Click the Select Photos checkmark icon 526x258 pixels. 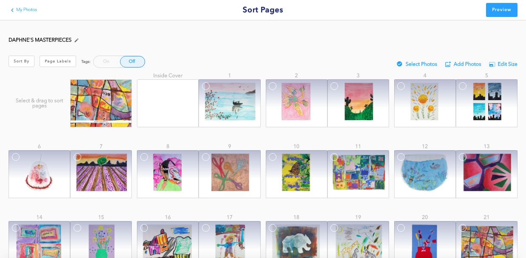[399, 64]
